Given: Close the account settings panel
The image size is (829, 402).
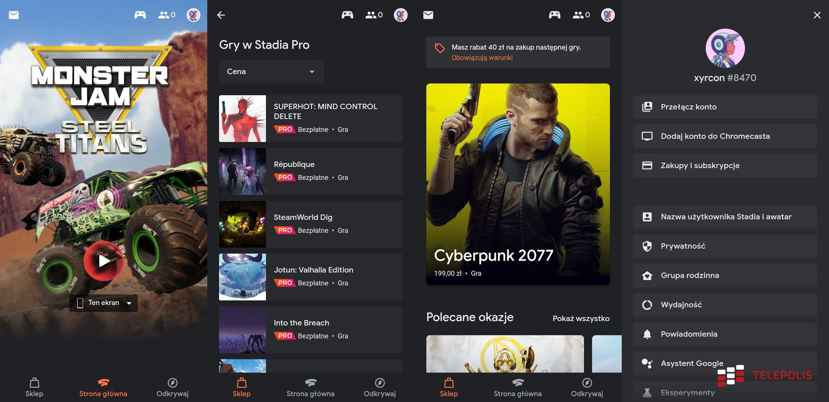Looking at the screenshot, I should [x=817, y=15].
